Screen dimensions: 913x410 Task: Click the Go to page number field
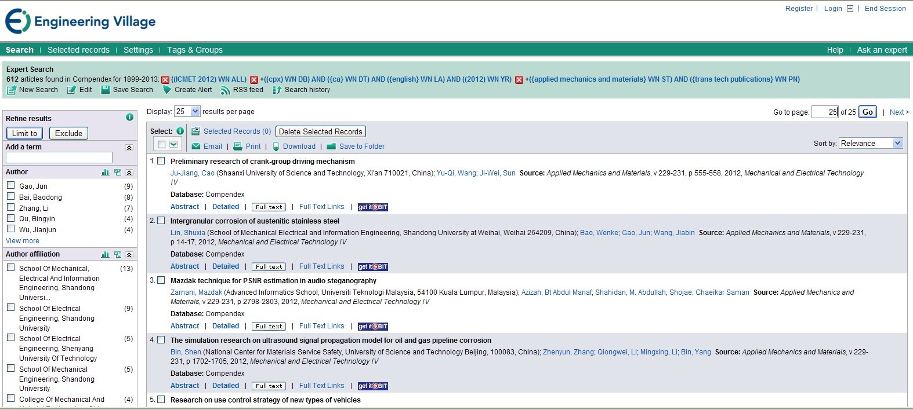[825, 112]
